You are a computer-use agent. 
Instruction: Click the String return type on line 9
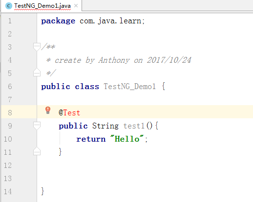tap(105, 126)
